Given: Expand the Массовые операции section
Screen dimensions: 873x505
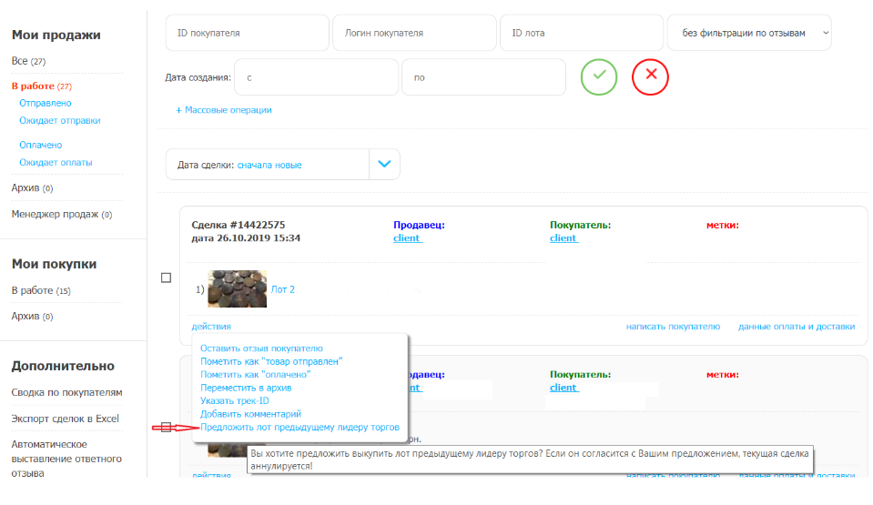Looking at the screenshot, I should pyautogui.click(x=224, y=110).
